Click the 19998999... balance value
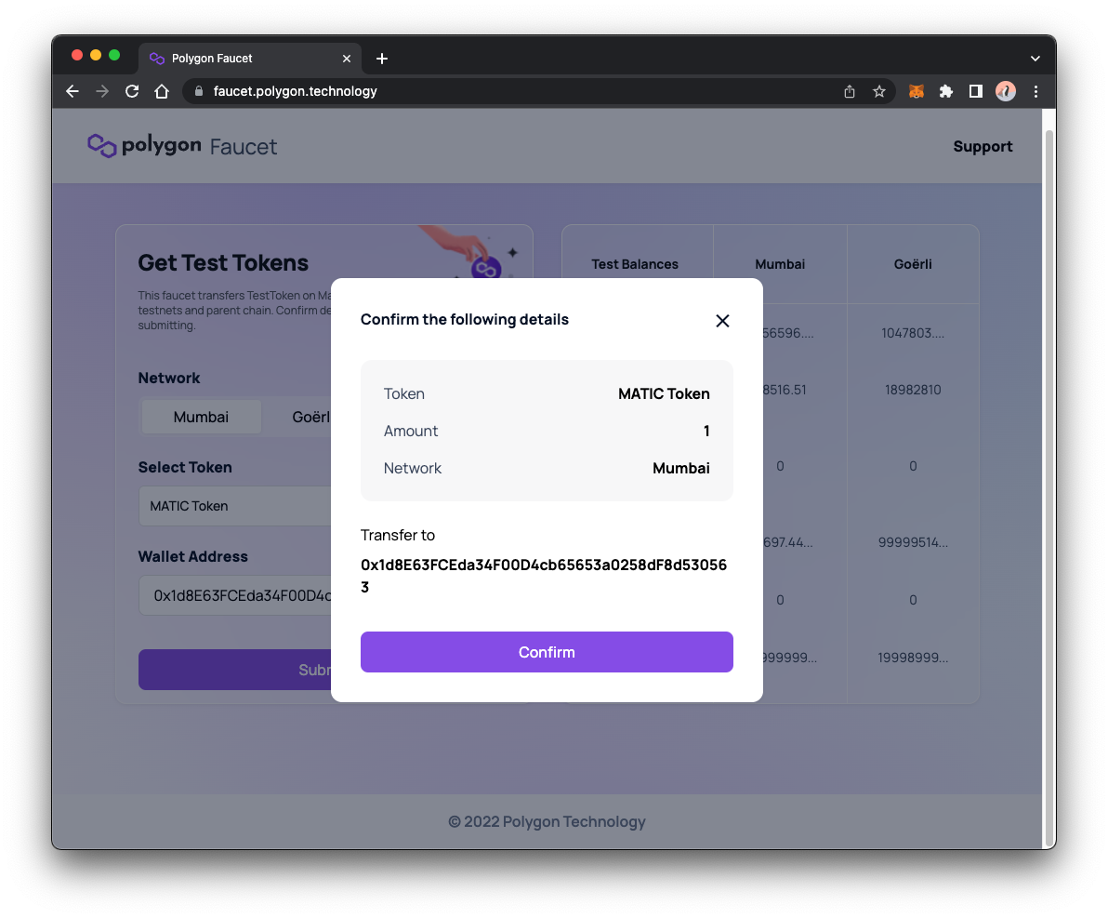The width and height of the screenshot is (1108, 918). (912, 658)
